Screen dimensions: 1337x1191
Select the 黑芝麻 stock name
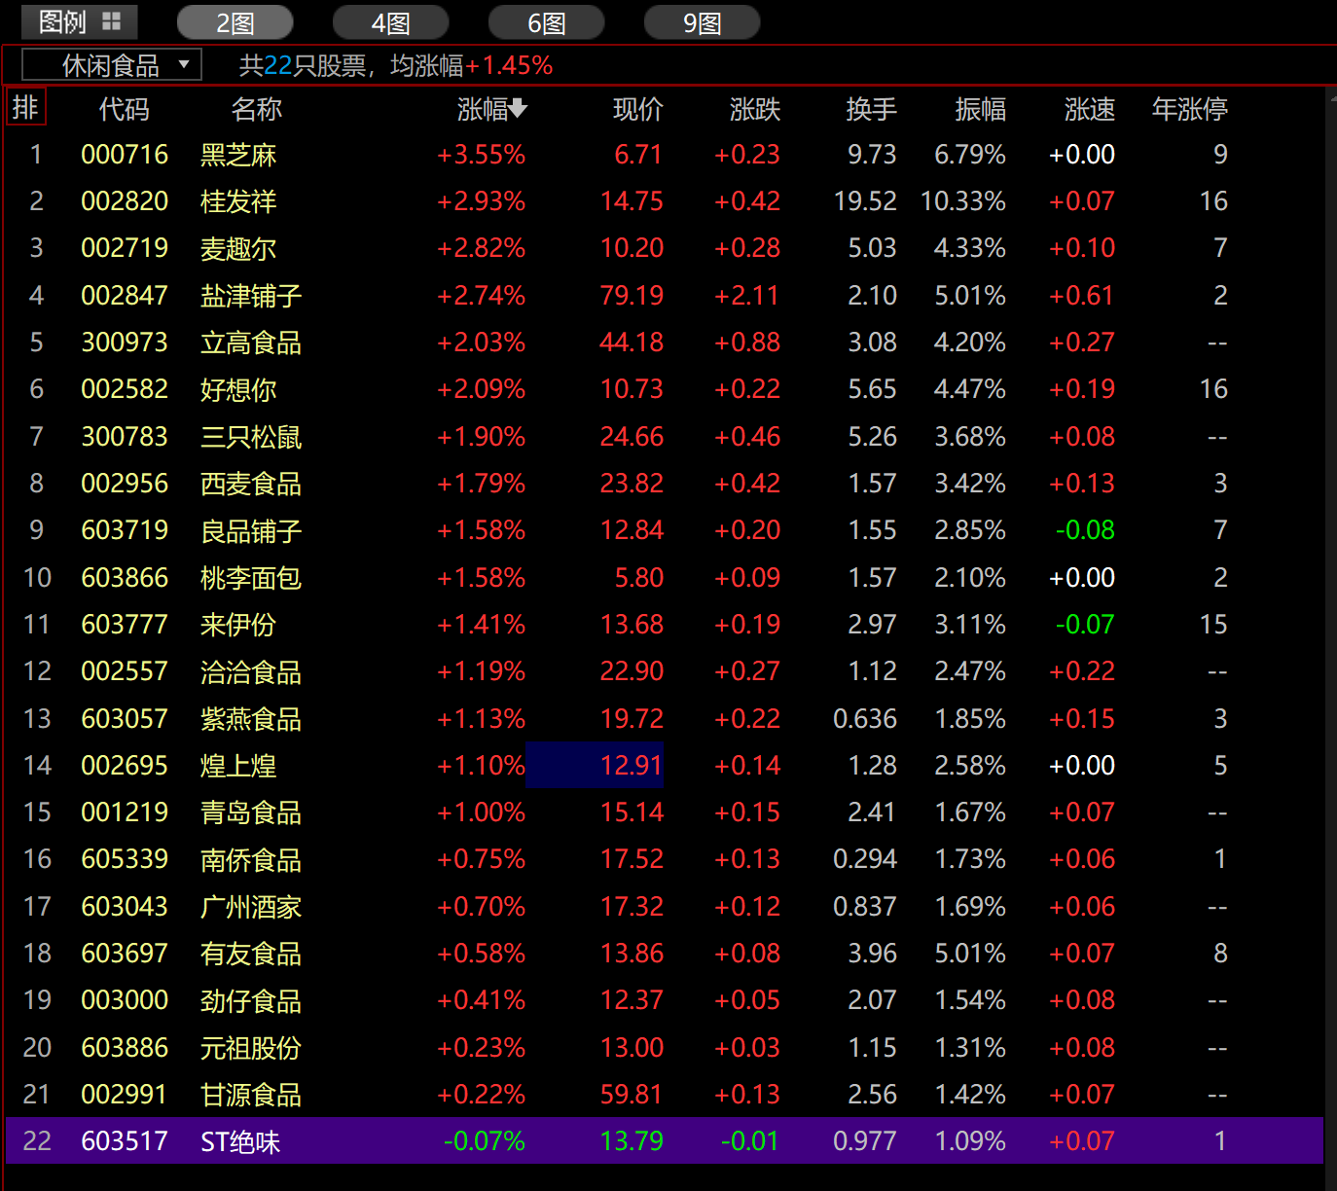[x=238, y=155]
